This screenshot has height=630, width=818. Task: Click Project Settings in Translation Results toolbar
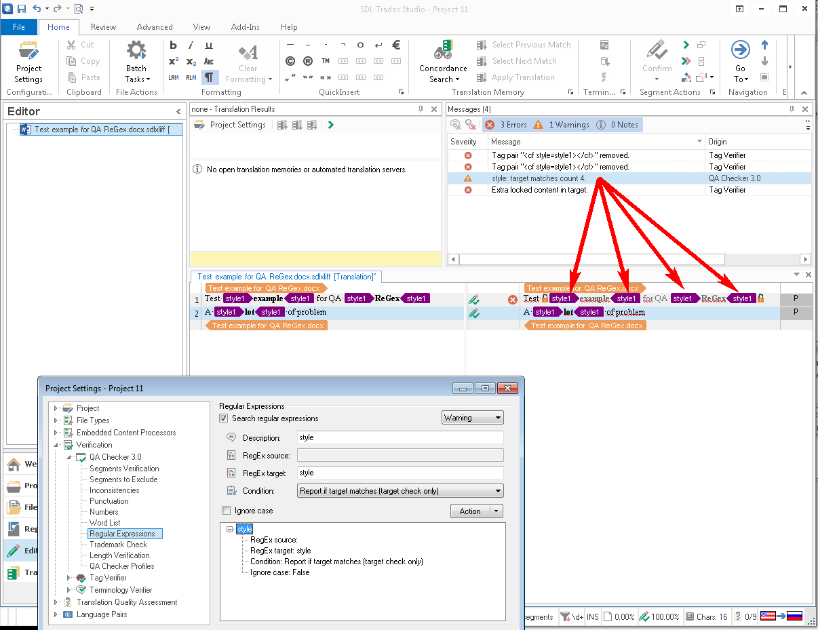[231, 125]
